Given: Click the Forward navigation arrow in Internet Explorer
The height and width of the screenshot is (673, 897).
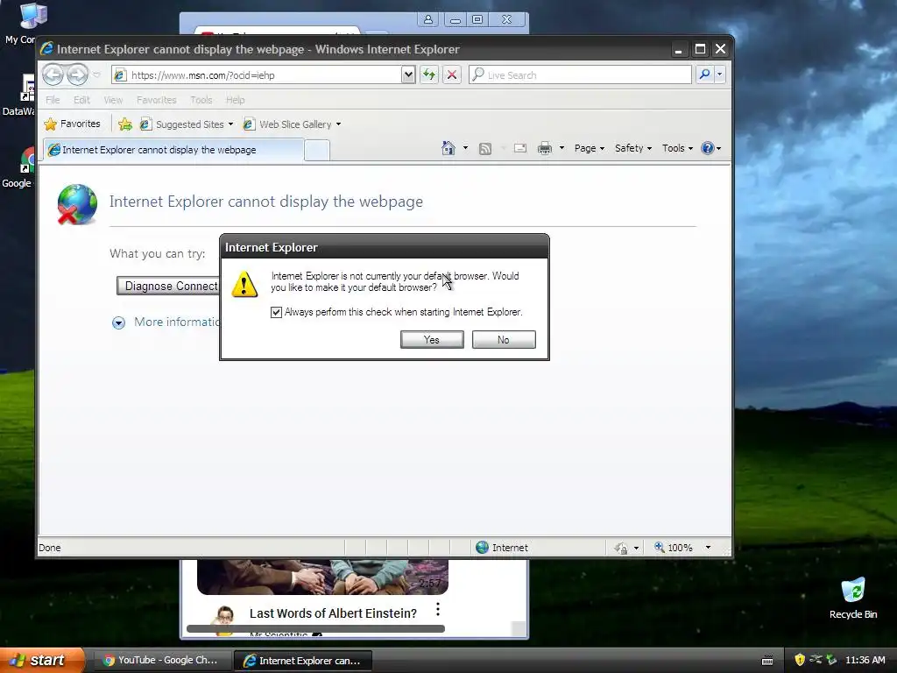Looking at the screenshot, I should tap(77, 74).
